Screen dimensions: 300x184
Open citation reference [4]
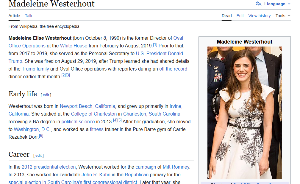115,120
